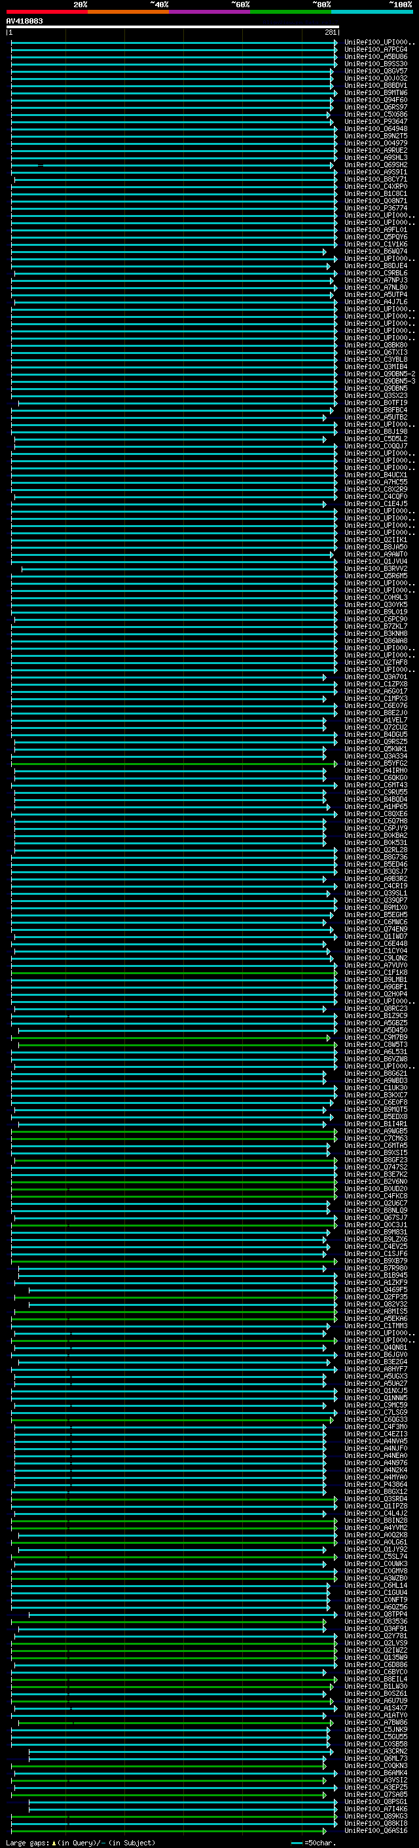Click the purple ~60% identity legend bar
The height and width of the screenshot is (1848, 419).
tap(210, 12)
